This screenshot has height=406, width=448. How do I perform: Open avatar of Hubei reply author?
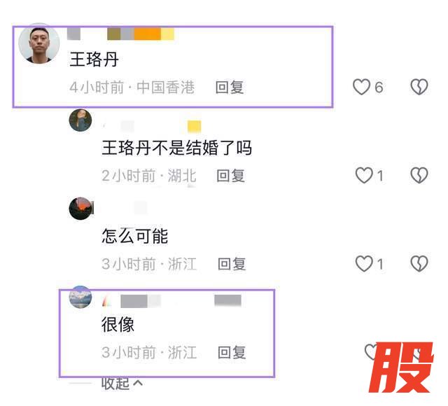click(80, 120)
